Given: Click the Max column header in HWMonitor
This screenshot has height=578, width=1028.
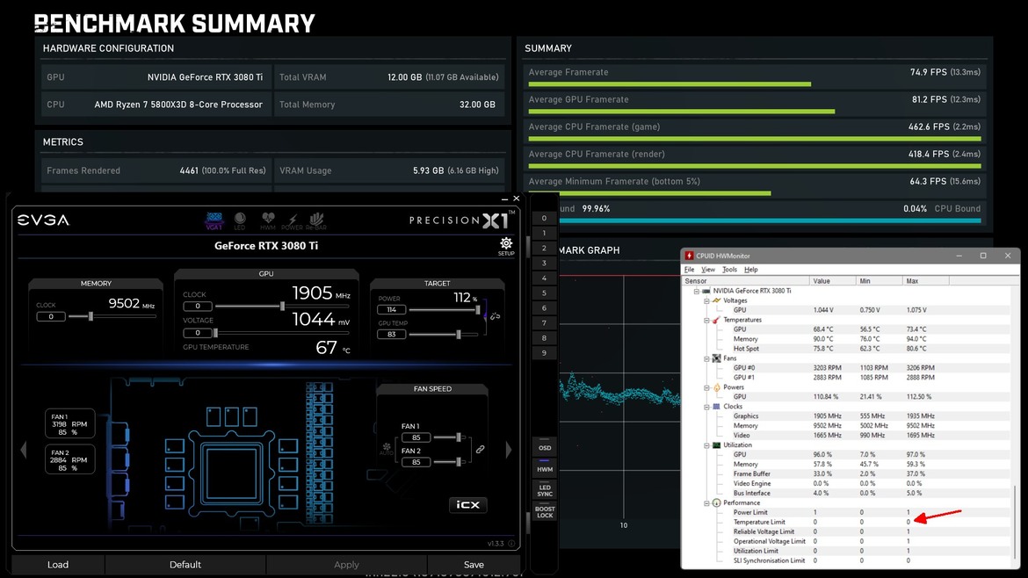Looking at the screenshot, I should (926, 280).
